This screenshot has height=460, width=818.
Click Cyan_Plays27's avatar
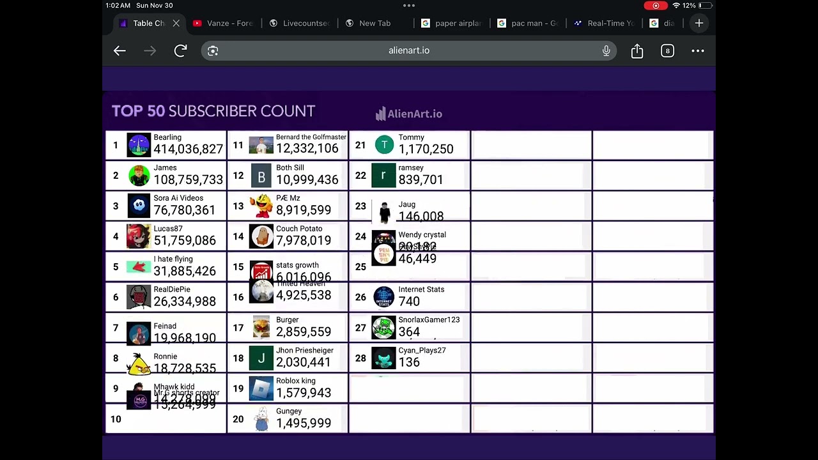tap(383, 358)
